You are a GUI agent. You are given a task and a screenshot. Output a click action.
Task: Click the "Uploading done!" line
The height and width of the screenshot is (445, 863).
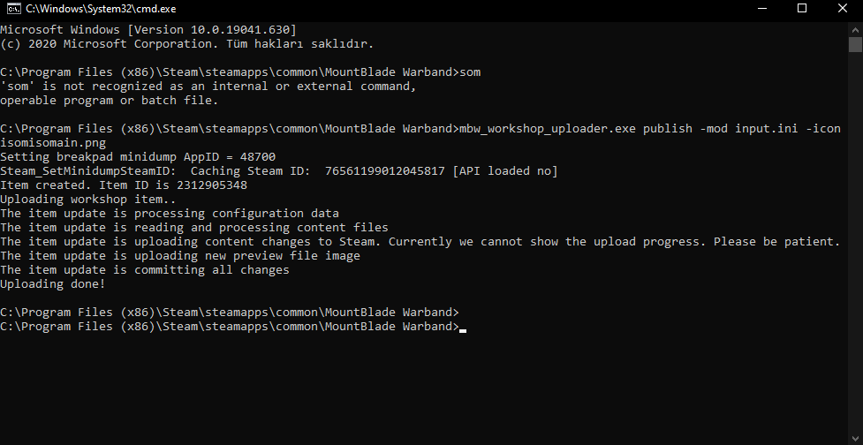53,284
